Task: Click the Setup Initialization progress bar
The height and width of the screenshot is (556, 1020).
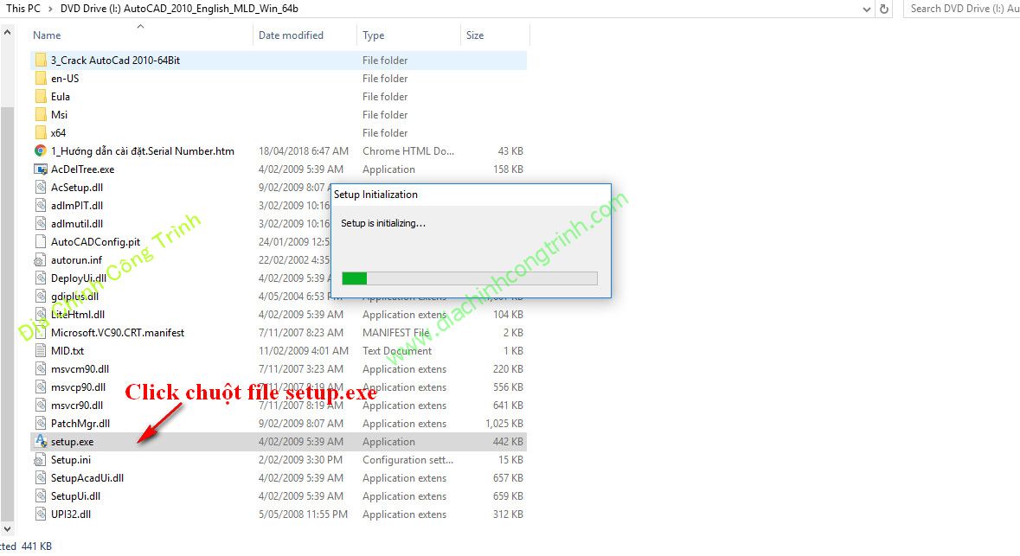Action: pyautogui.click(x=470, y=278)
